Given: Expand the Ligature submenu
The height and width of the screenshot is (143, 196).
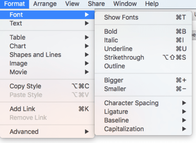Looking at the screenshot, I should [143, 112].
